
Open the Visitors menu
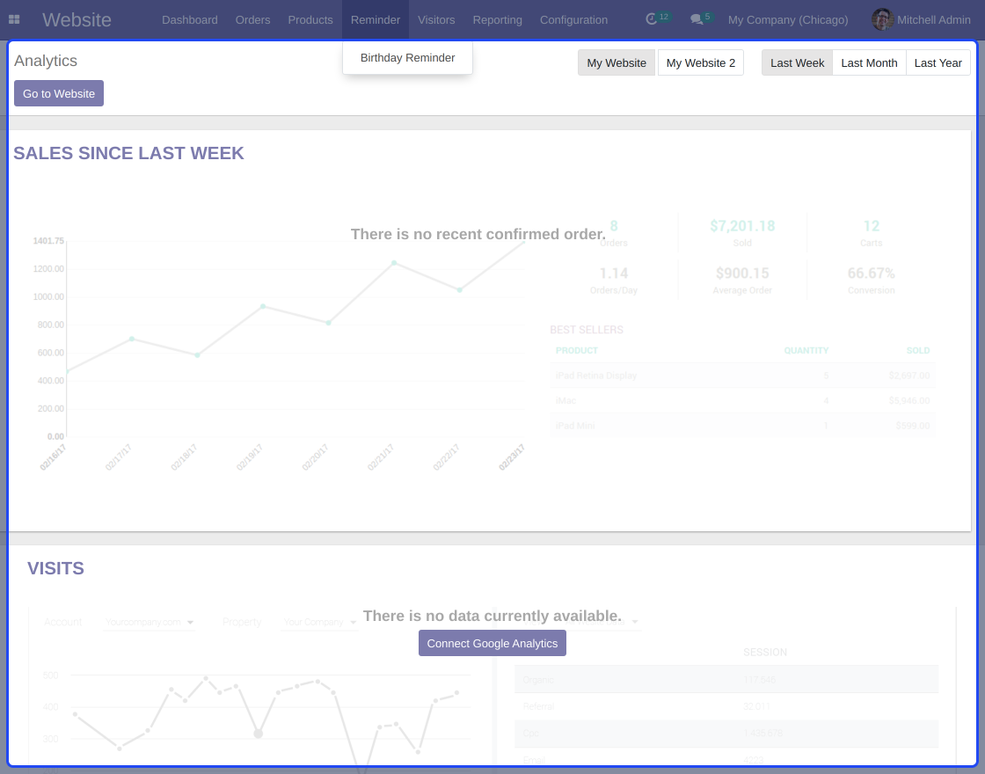tap(436, 19)
